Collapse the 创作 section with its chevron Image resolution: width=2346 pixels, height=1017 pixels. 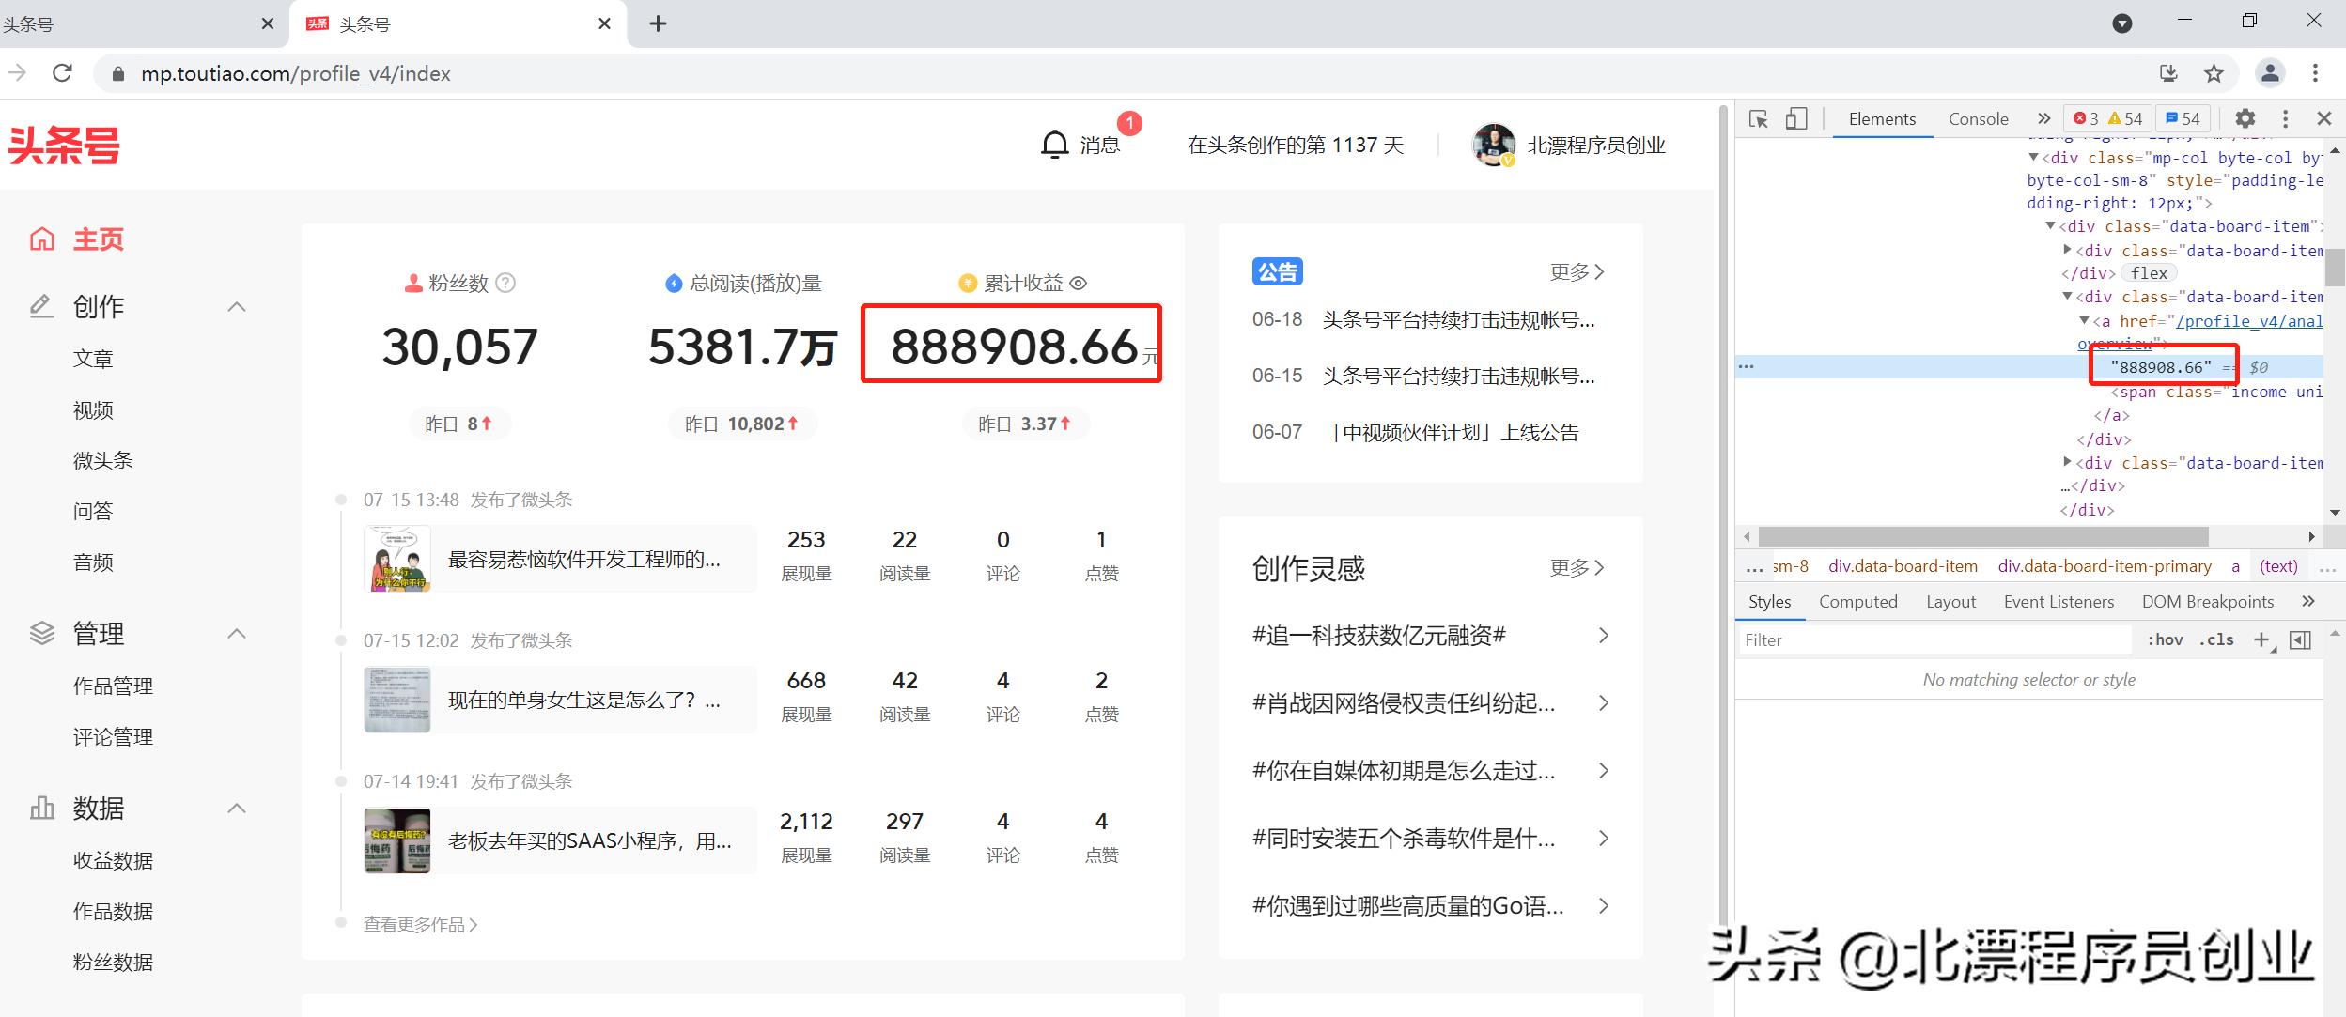[x=236, y=306]
